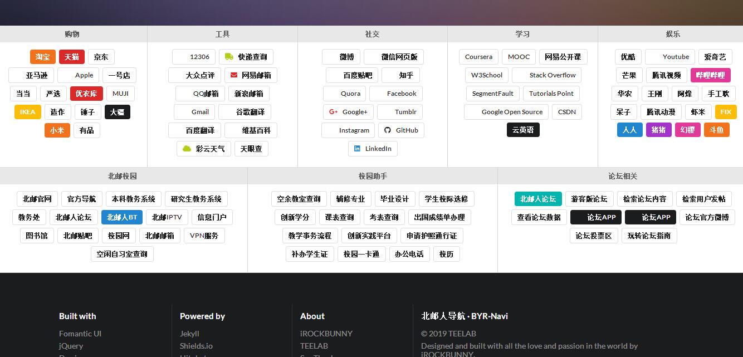Open Stack Overflow
743x357 pixels.
[547, 75]
